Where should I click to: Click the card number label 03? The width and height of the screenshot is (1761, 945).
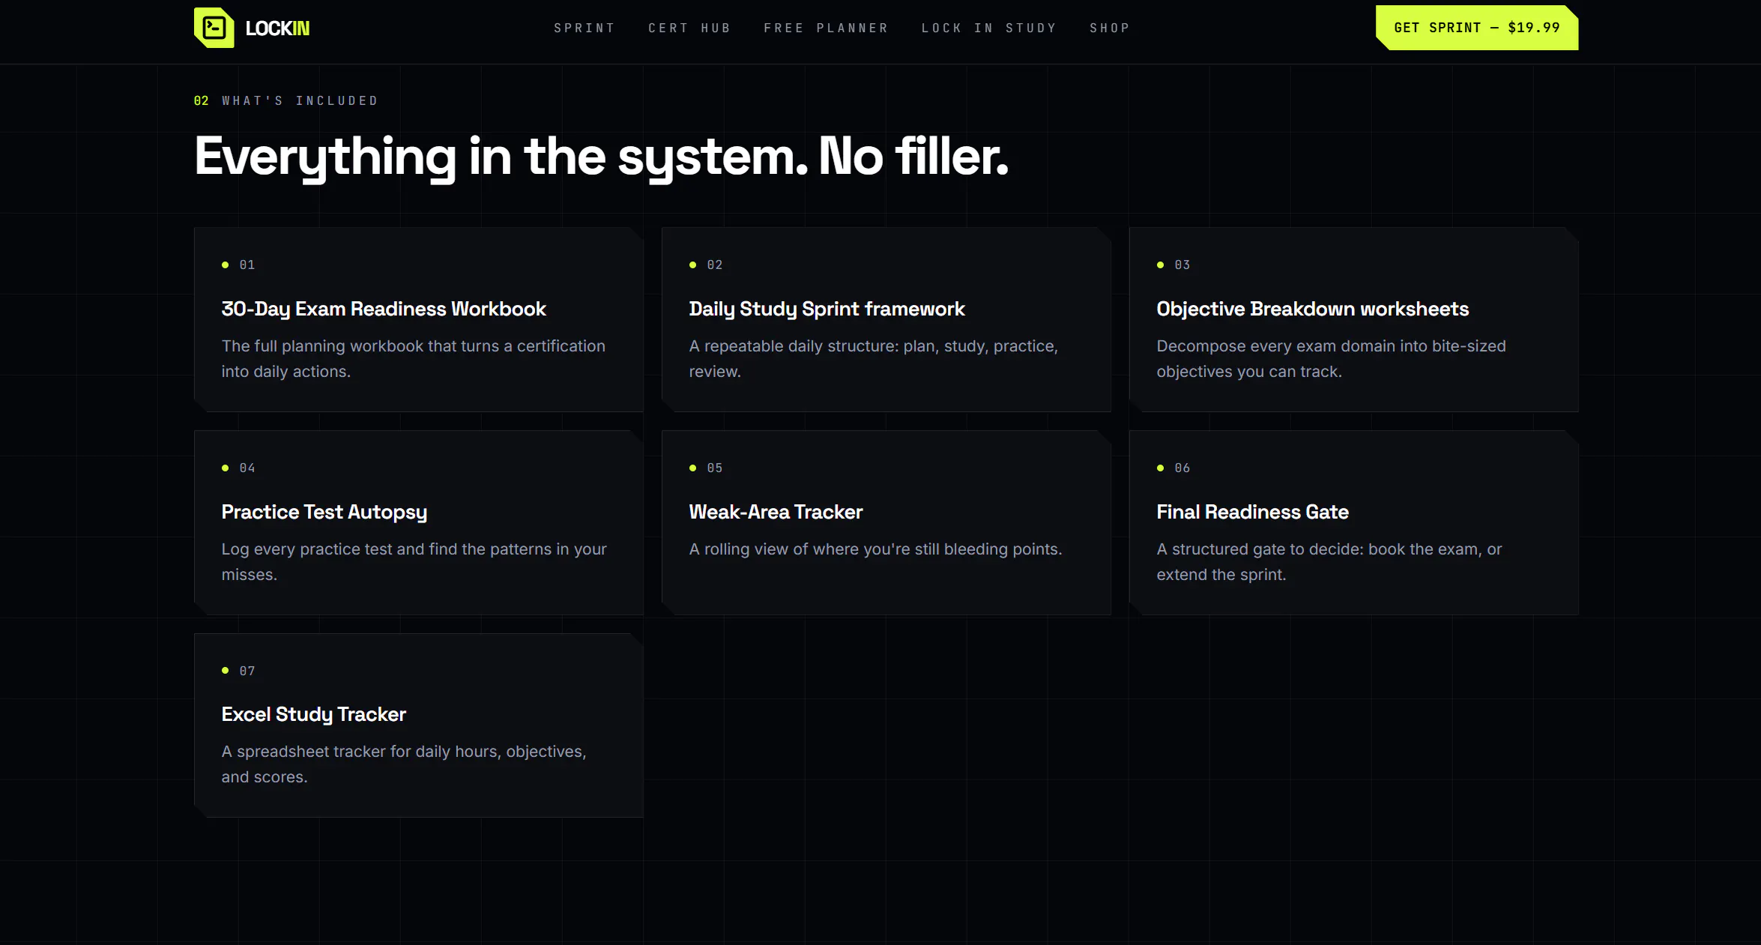[x=1182, y=265]
